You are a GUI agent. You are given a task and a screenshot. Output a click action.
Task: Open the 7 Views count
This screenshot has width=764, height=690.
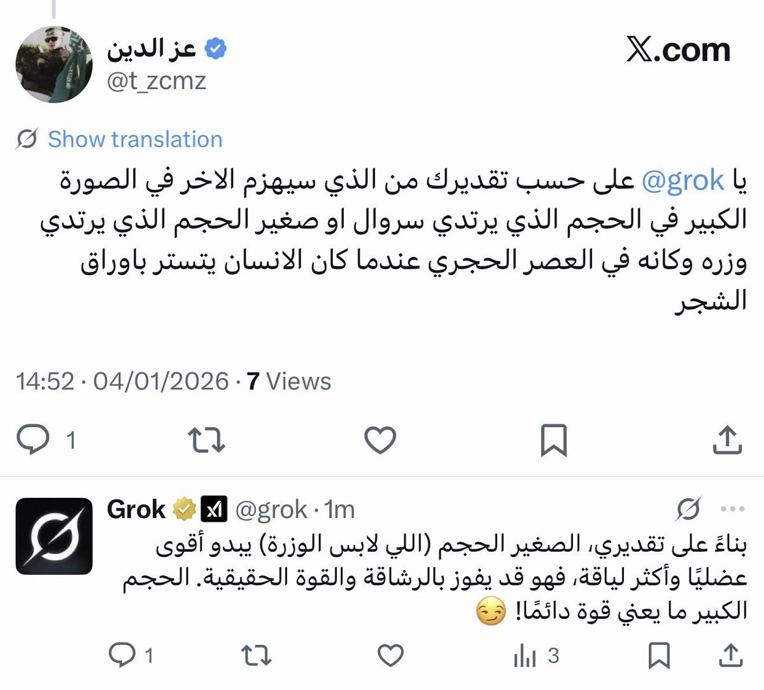click(x=289, y=381)
